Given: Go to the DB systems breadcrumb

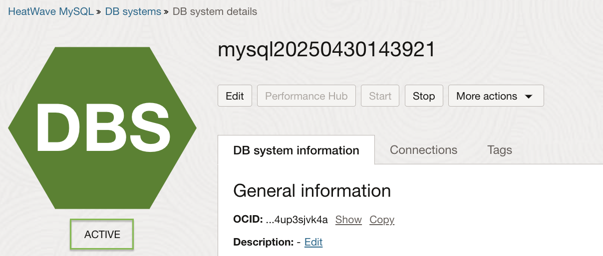Looking at the screenshot, I should point(133,11).
